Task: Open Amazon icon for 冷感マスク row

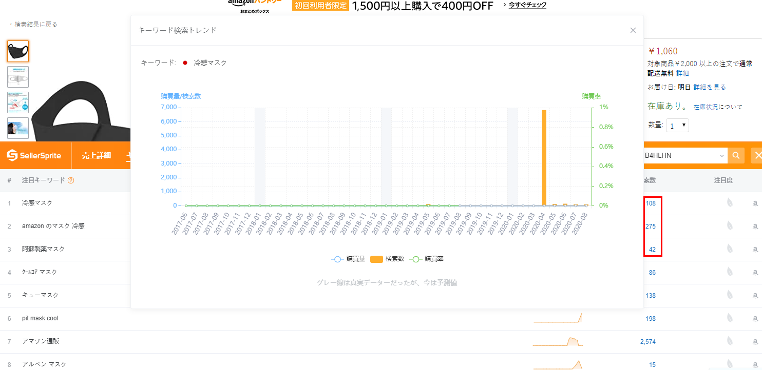Action: (x=755, y=203)
